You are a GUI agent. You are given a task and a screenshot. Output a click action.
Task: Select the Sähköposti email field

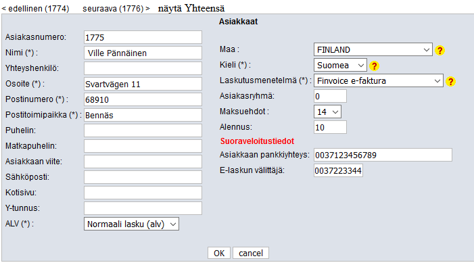[x=143, y=177]
